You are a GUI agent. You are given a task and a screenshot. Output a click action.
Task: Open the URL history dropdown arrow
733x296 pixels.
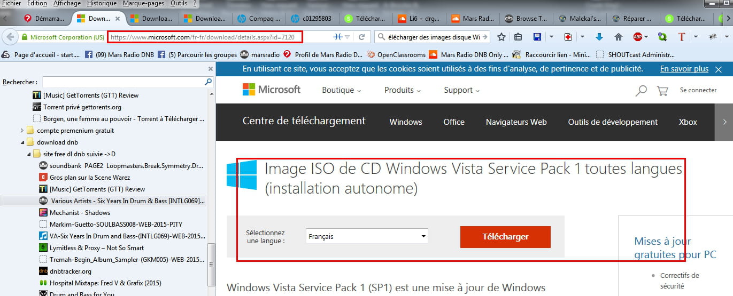348,37
